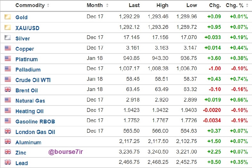The image size is (252, 168).
Task: Click the UK flag icon beside Zinc
Action: tap(8, 152)
